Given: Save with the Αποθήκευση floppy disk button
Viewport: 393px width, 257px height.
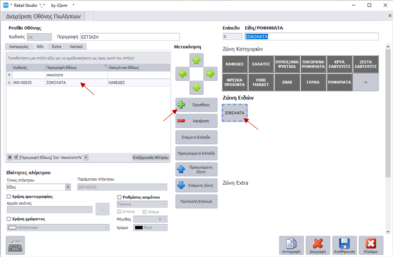Looking at the screenshot, I should click(344, 245).
